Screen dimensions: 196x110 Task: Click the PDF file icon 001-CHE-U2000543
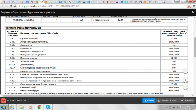point(4,100)
